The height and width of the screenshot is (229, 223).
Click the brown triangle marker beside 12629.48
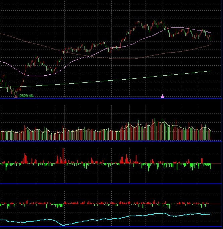point(16,96)
